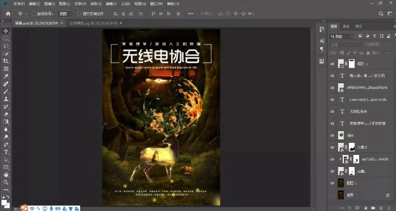Image resolution: width=396 pixels, height=211 pixels.
Task: Open the layer filter 类型 dropdown
Action: [x=342, y=36]
